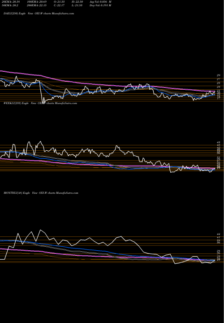Click the low price L: 21.53
The height and width of the screenshot is (323, 224).
(x=77, y=5)
